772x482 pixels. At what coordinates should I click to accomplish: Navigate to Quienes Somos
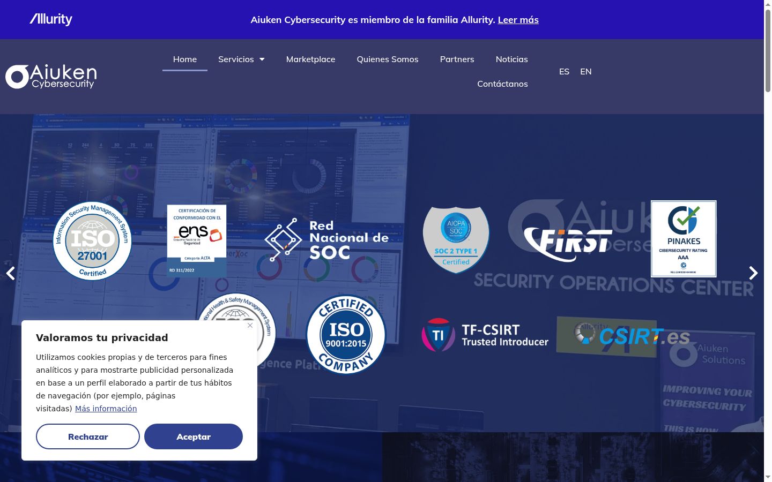pyautogui.click(x=388, y=59)
